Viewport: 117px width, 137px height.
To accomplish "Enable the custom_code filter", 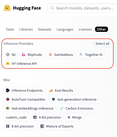I will click(x=16, y=117).
